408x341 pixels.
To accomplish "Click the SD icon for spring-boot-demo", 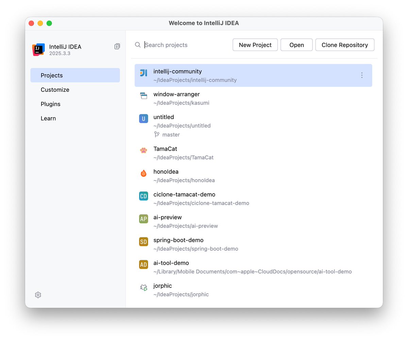I will click(x=143, y=241).
